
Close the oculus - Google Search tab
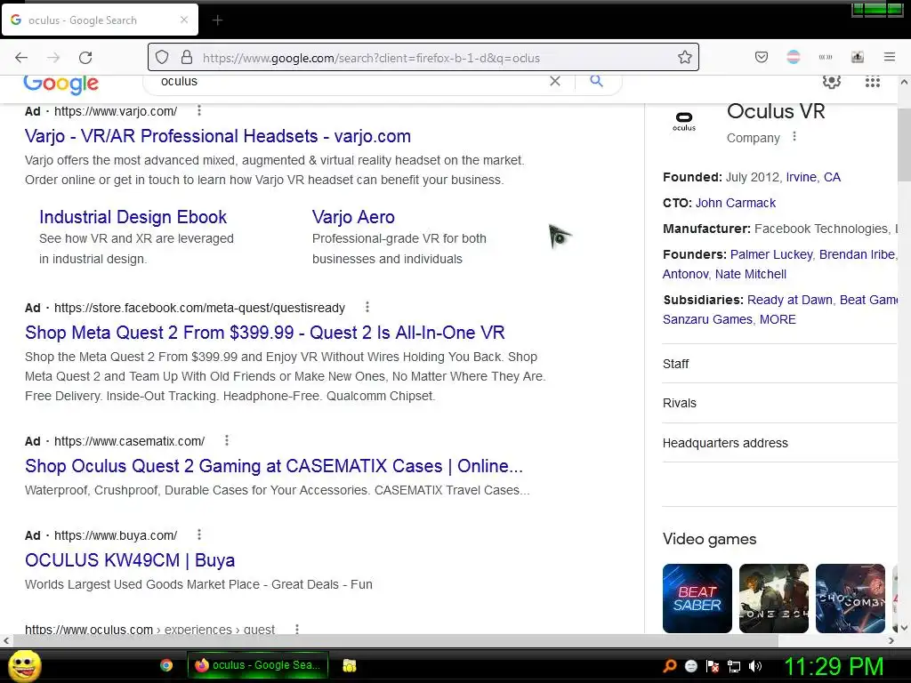pos(184,20)
